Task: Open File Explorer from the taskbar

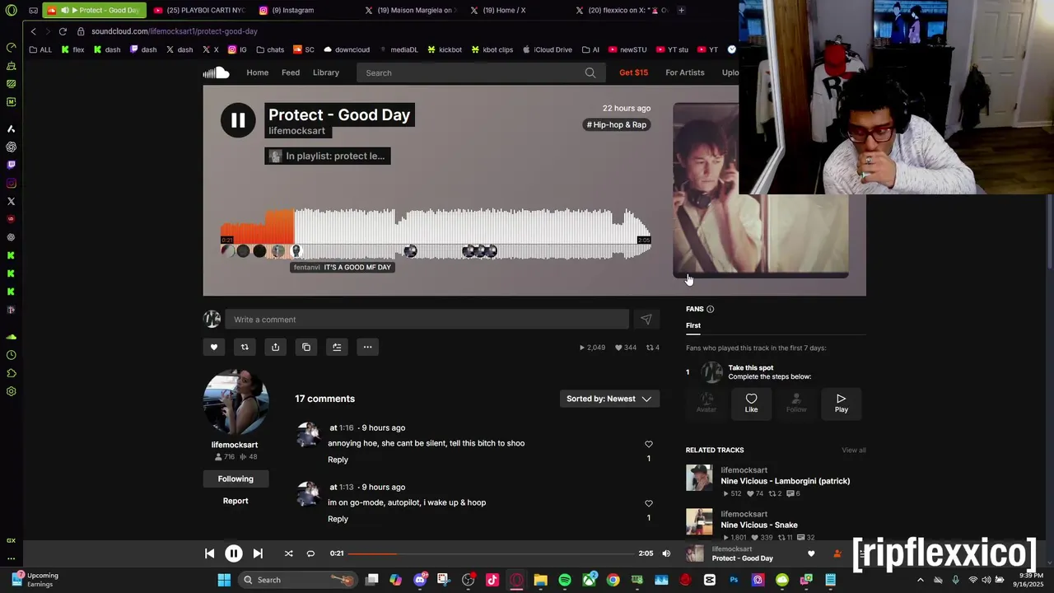Action: tap(540, 580)
